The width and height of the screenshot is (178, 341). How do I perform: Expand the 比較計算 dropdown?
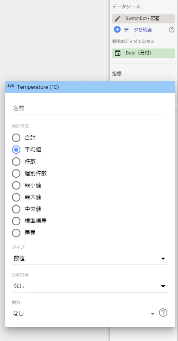point(90,286)
